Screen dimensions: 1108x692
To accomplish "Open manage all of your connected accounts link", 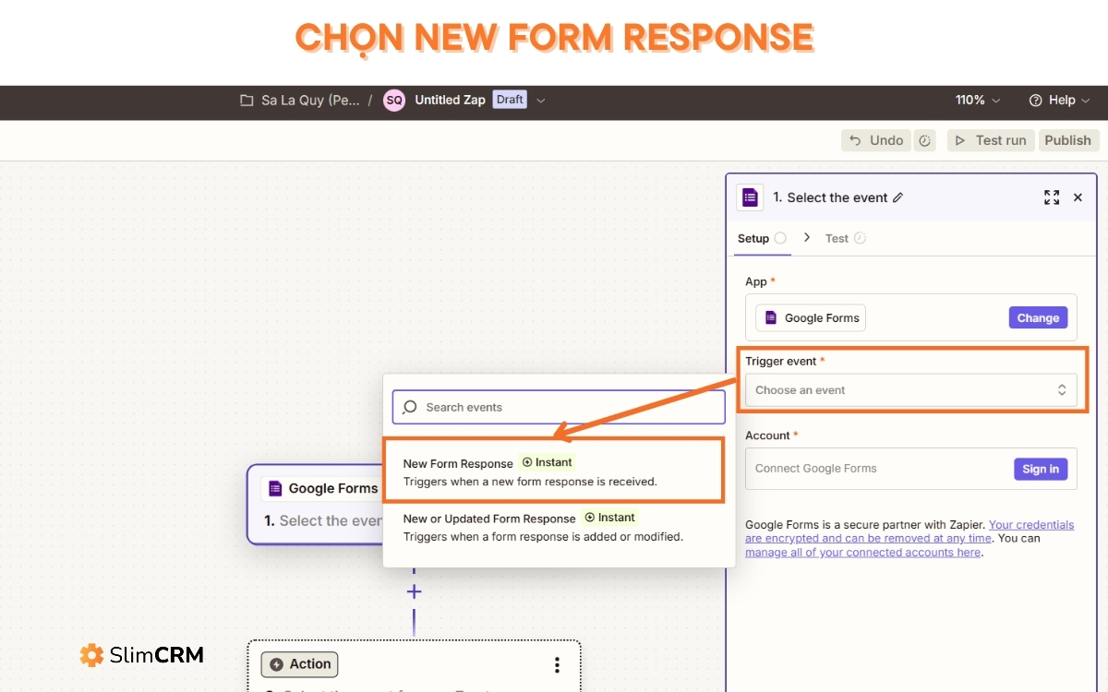I will (x=862, y=552).
